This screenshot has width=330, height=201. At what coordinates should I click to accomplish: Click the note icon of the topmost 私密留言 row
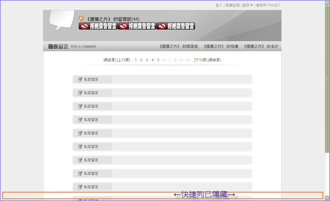pyautogui.click(x=80, y=79)
